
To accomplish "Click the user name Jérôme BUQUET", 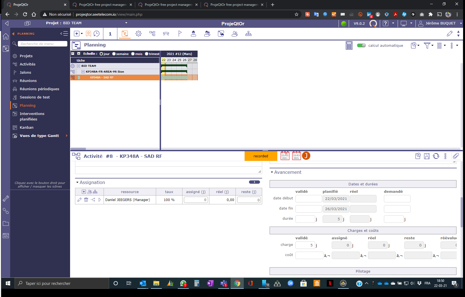I will tap(440, 23).
